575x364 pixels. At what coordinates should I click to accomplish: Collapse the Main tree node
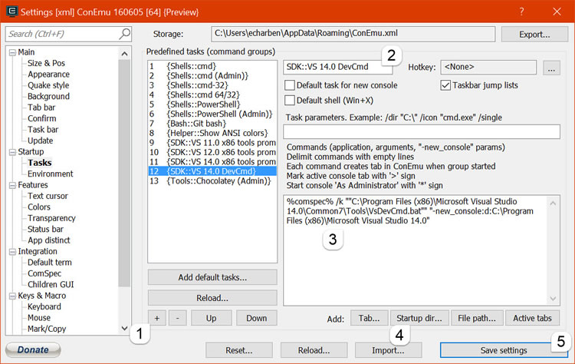tap(12, 52)
